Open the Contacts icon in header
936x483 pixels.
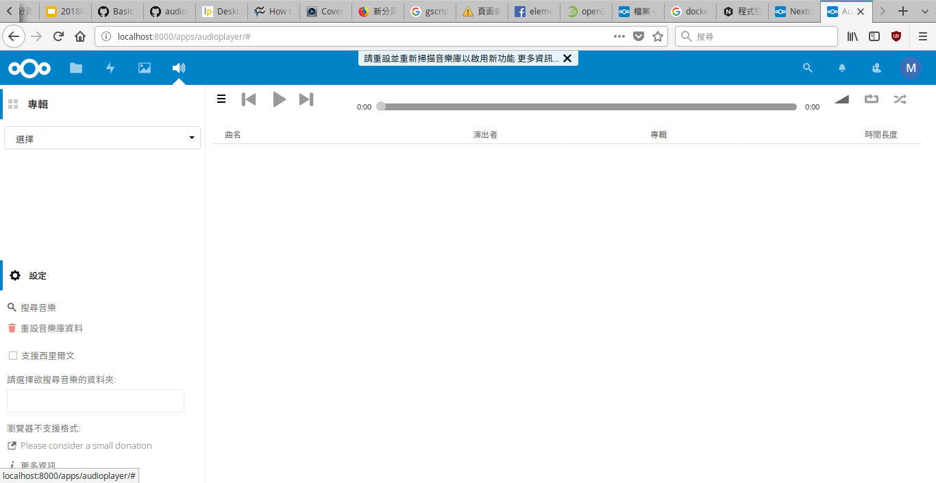click(x=876, y=68)
